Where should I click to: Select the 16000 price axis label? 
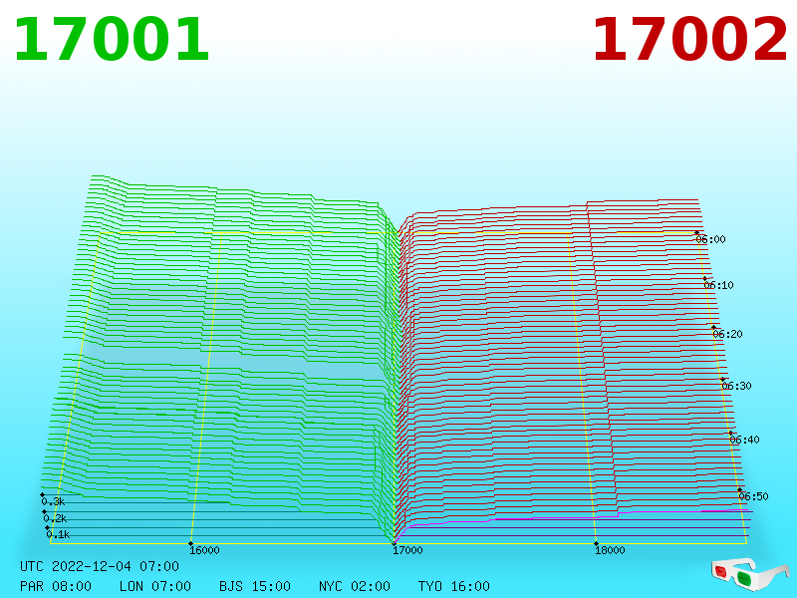point(204,550)
